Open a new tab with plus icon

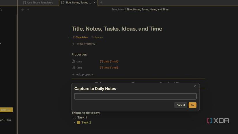pyautogui.click(x=101, y=2)
